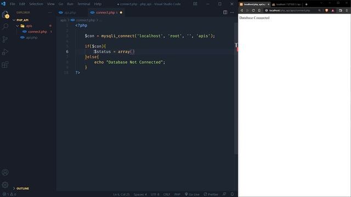Click the CRLF line ending indicator
This screenshot has height=197, width=351.
(167, 194)
